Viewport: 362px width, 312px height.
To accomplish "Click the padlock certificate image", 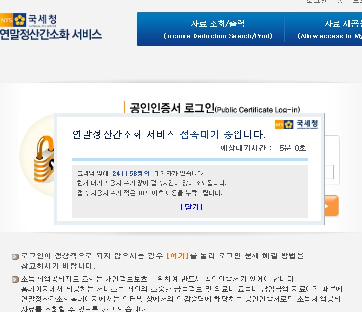I will [x=36, y=156].
